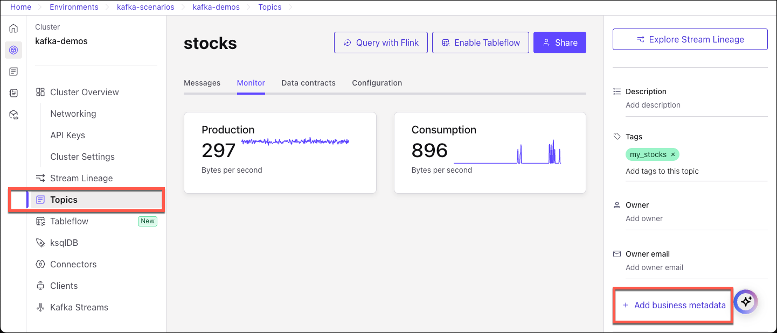
Task: Click the Cluster Overview grid icon
Action: pyautogui.click(x=40, y=92)
